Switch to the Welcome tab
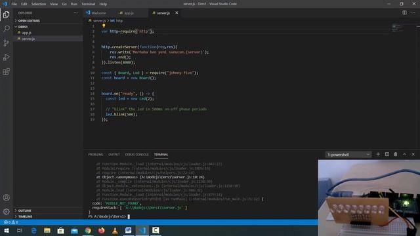This screenshot has width=420, height=236. tap(98, 13)
